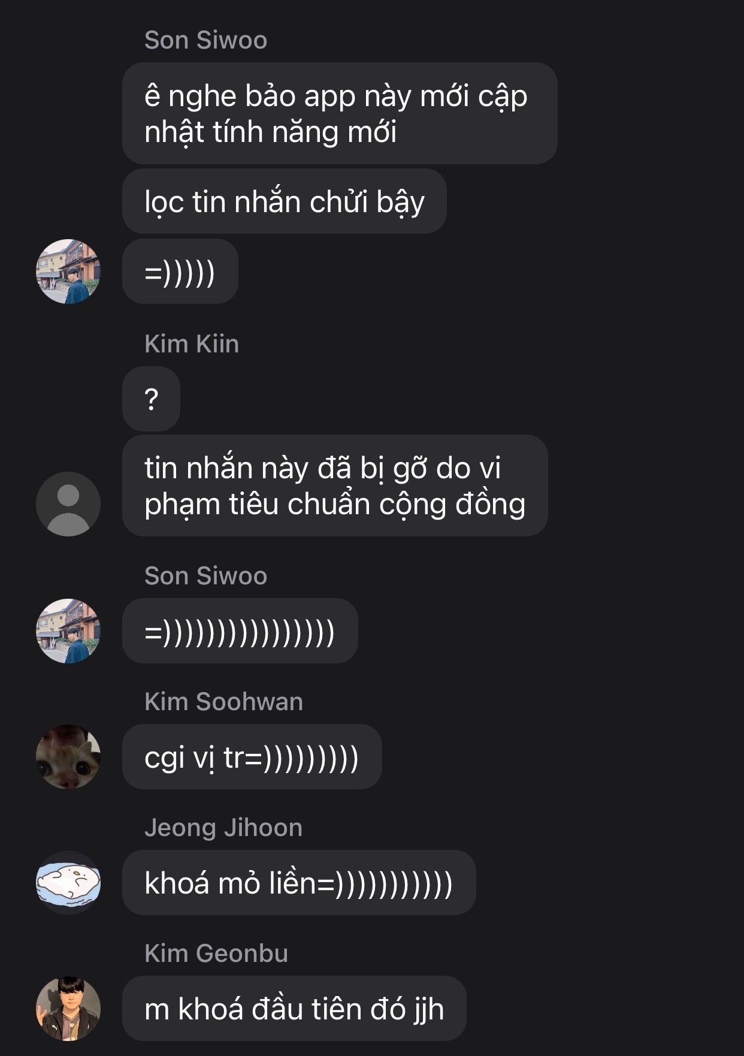The width and height of the screenshot is (744, 1056).
Task: Tap the Kim Kiin sender name
Action: (x=192, y=344)
